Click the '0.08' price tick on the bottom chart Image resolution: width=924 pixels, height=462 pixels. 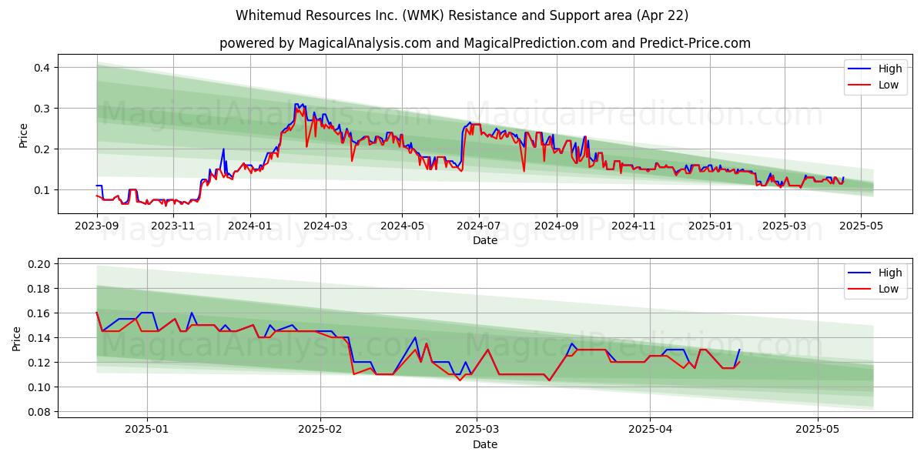pos(40,412)
